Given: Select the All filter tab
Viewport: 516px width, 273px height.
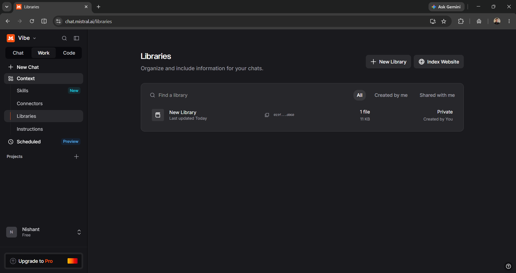Looking at the screenshot, I should click(360, 95).
